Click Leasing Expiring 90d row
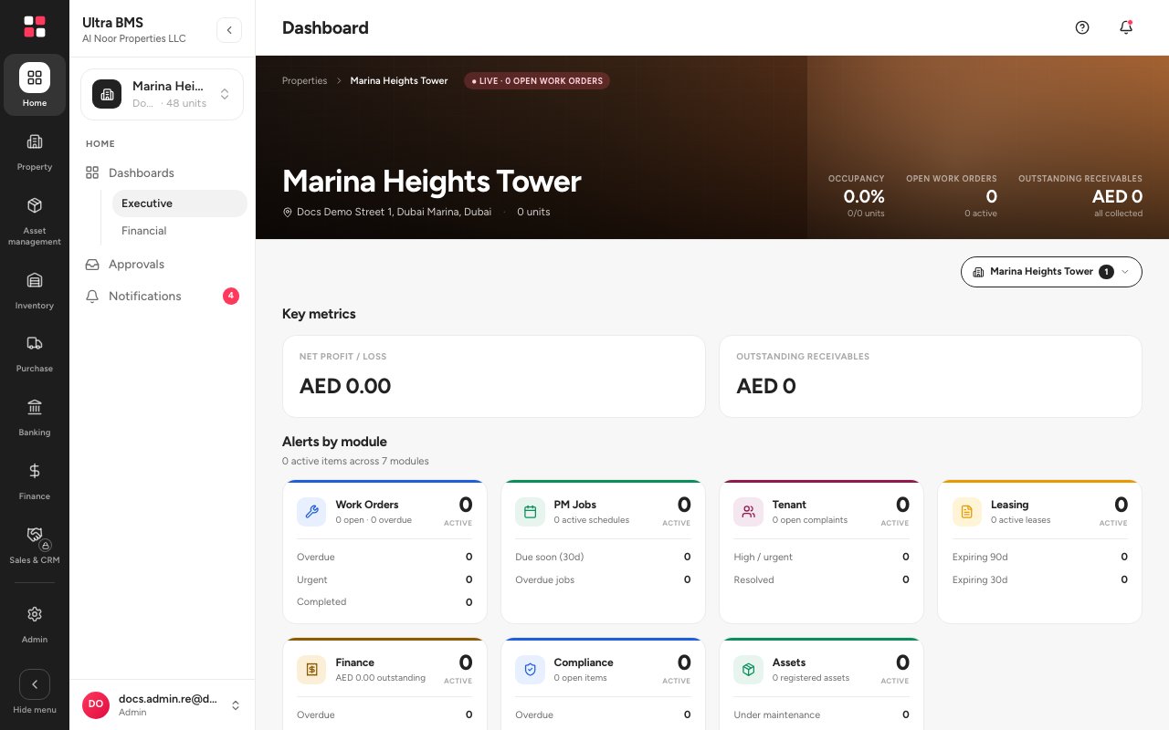Screen dimensions: 1169x730 point(1040,557)
